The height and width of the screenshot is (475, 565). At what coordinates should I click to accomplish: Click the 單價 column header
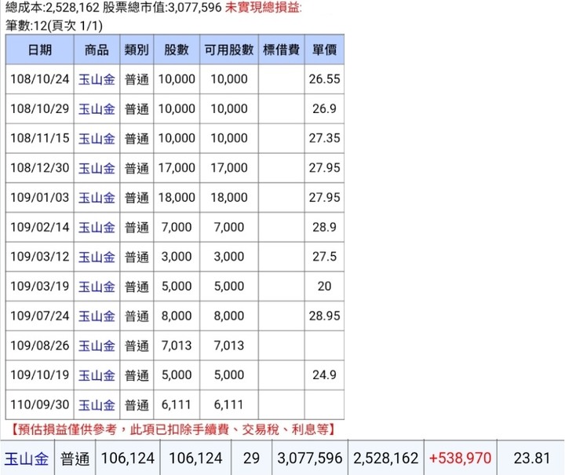click(324, 49)
